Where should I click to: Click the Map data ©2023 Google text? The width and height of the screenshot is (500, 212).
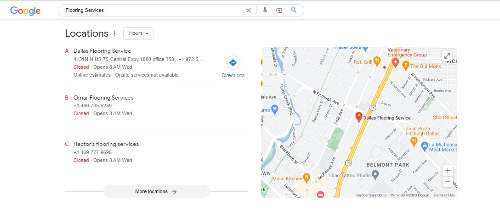[x=410, y=195]
